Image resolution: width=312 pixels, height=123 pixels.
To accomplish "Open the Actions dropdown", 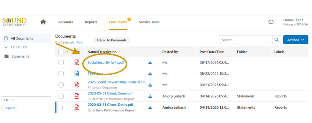I will [x=296, y=40].
